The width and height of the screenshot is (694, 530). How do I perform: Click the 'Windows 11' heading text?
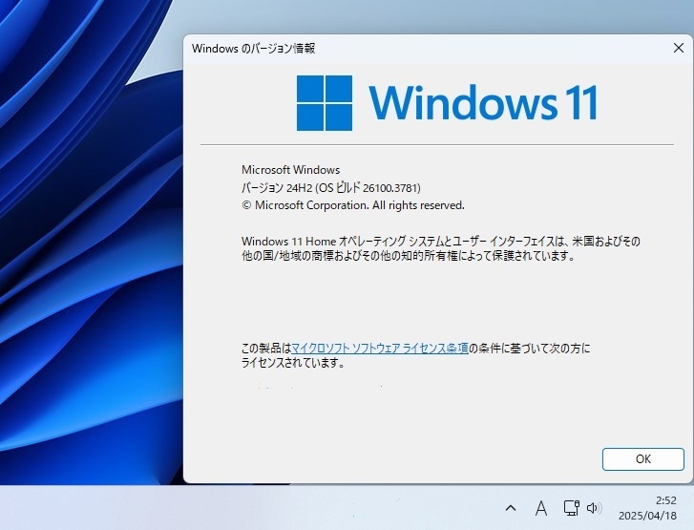click(x=483, y=103)
